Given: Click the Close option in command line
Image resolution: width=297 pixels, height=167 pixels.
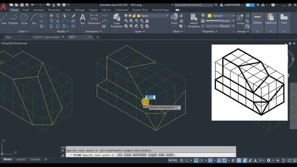Looking at the screenshot, I should pyautogui.click(x=128, y=155).
